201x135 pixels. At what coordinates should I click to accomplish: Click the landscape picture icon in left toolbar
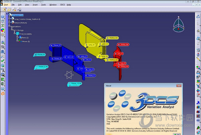(3, 26)
